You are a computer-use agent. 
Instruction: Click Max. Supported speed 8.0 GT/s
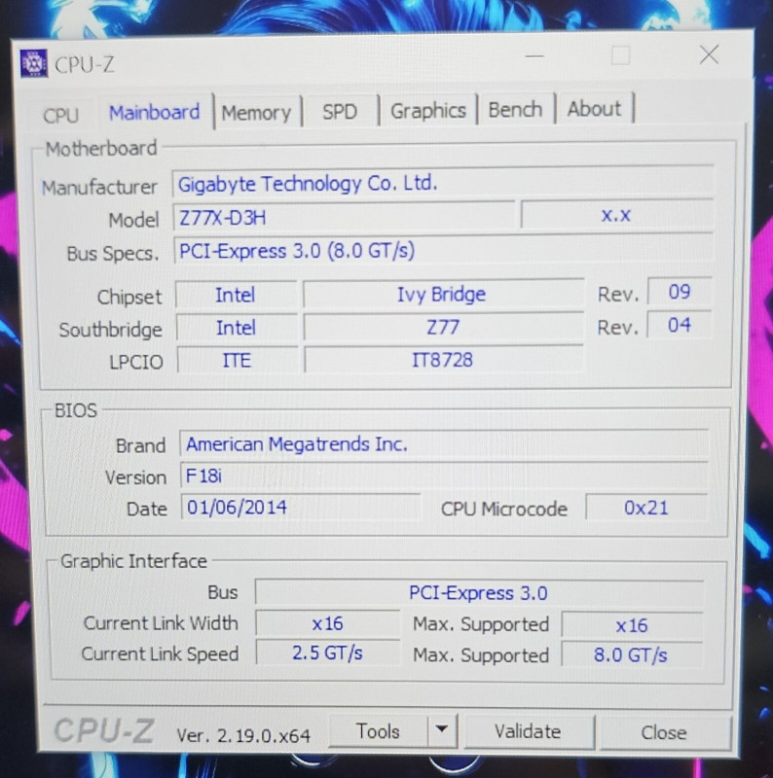tap(631, 654)
